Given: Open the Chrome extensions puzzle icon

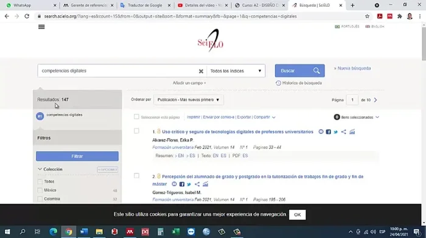Looking at the screenshot, I should click(x=399, y=16).
